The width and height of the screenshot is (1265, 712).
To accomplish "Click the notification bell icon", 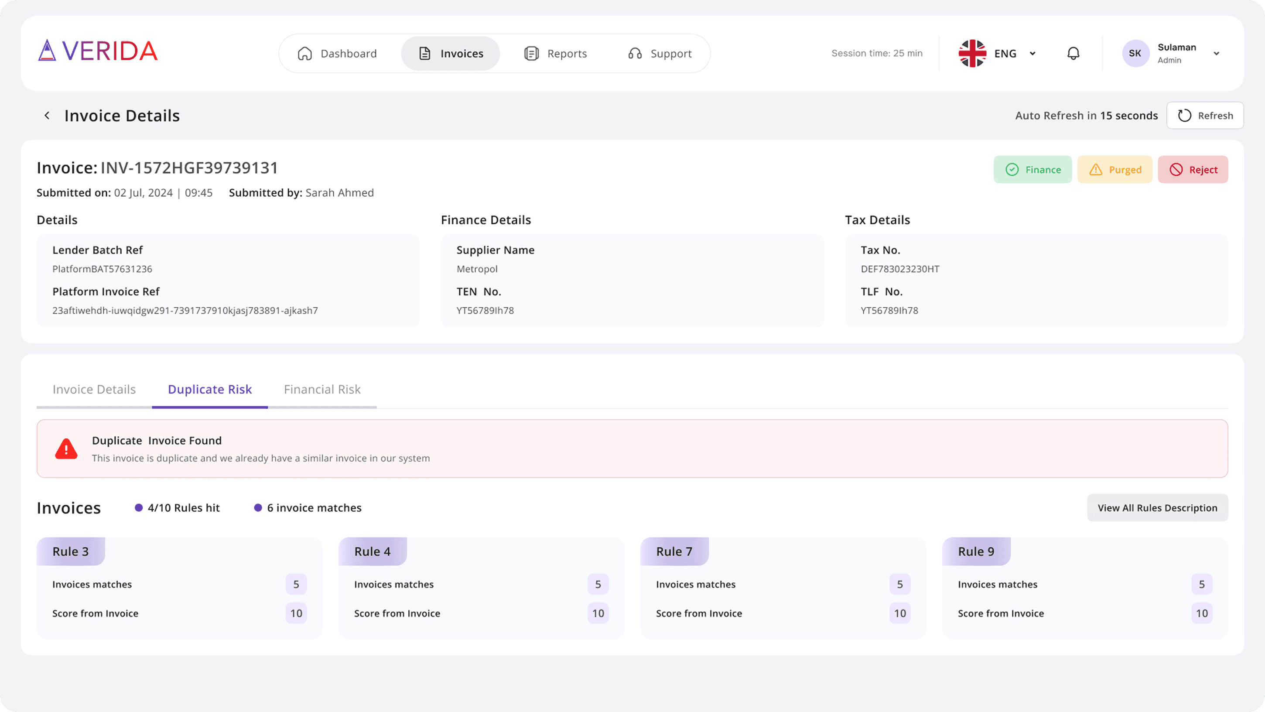I will [1073, 53].
